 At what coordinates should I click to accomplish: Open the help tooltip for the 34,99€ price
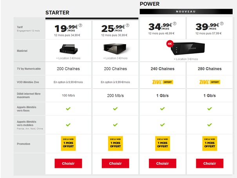pyautogui.click(x=174, y=25)
